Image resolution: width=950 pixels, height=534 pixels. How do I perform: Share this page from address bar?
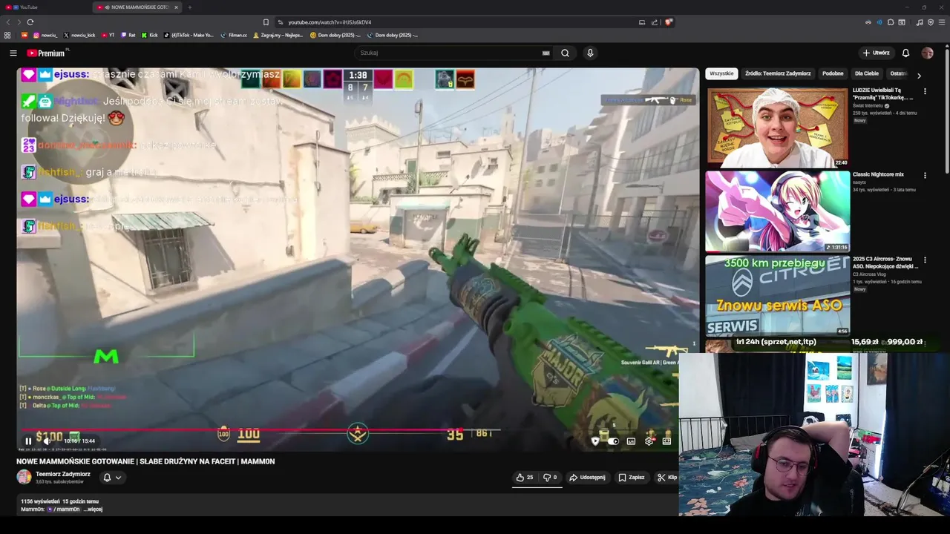pyautogui.click(x=655, y=22)
